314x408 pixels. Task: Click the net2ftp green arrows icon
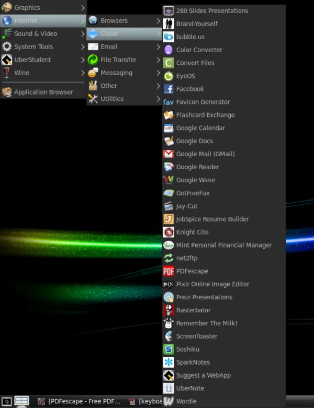tap(169, 258)
